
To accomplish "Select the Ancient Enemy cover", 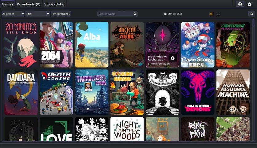I will coord(127,45).
